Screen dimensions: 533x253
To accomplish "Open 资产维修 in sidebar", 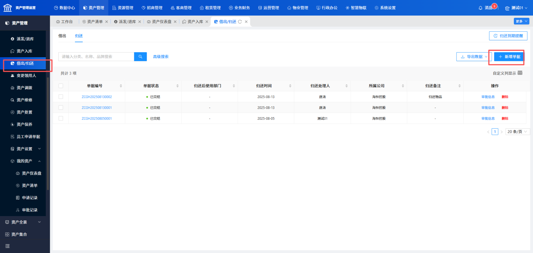I will point(24,100).
